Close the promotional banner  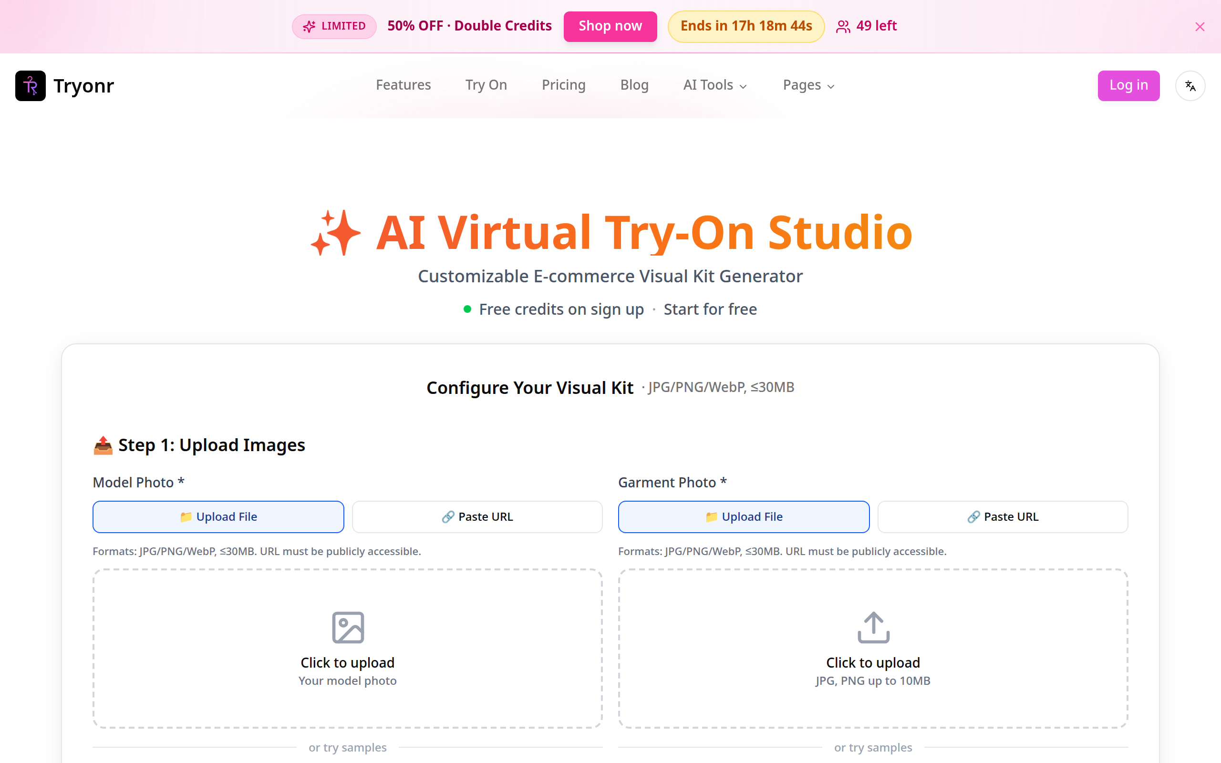(x=1200, y=27)
